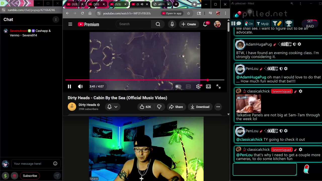The width and height of the screenshot is (322, 181).
Task: Send message with the pill icon
Action: [306, 169]
